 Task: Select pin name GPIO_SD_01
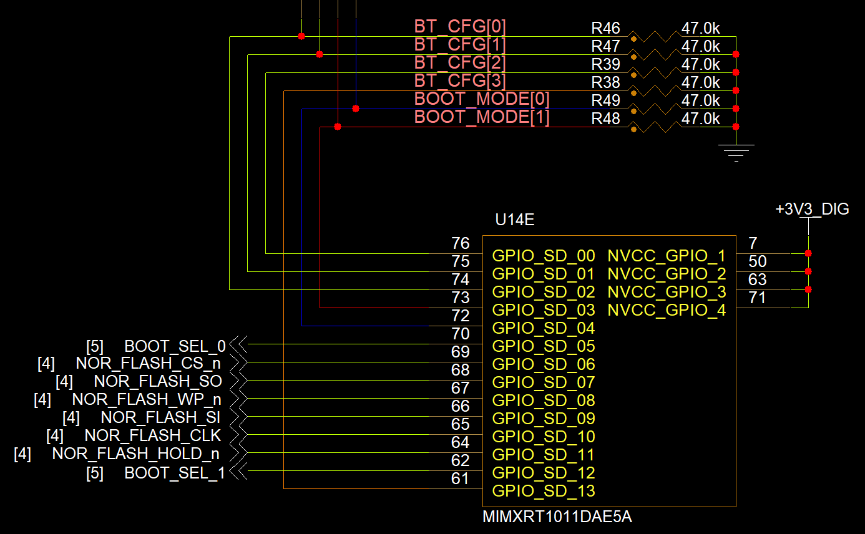click(x=544, y=274)
